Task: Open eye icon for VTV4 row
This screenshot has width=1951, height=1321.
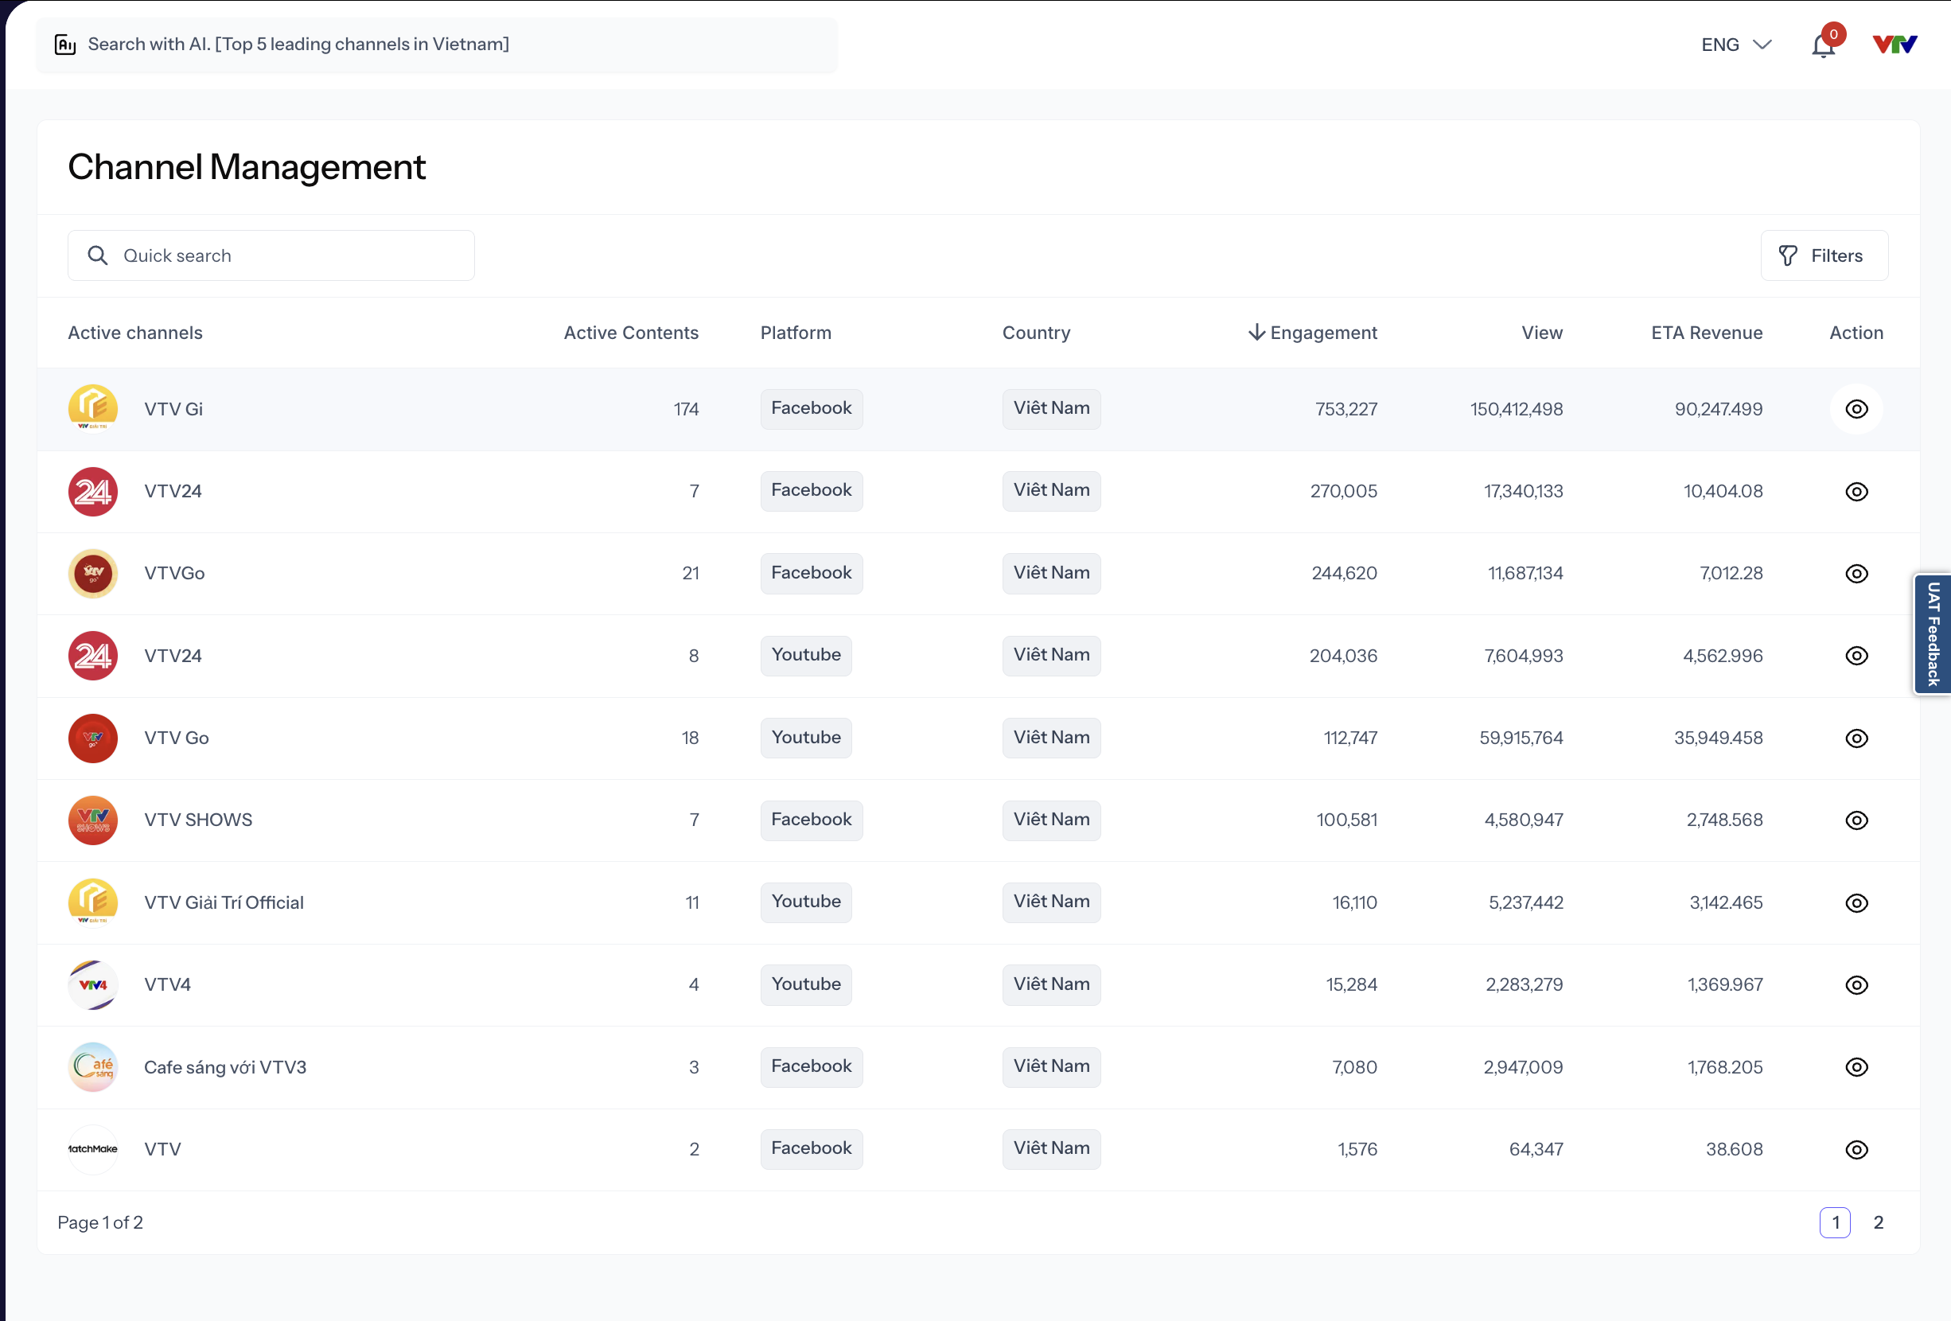Action: point(1856,984)
